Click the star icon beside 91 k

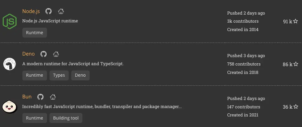(295, 21)
